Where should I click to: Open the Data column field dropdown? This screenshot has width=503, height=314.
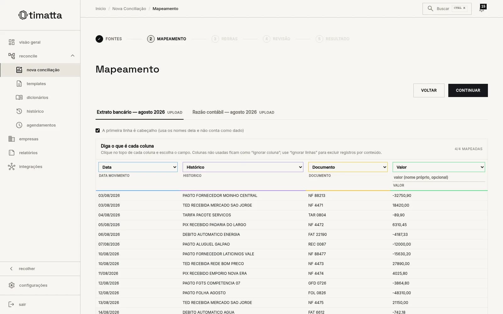click(x=138, y=167)
